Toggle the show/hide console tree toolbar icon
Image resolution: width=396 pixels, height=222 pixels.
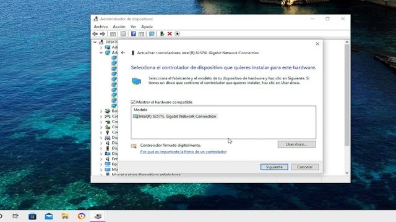point(113,34)
